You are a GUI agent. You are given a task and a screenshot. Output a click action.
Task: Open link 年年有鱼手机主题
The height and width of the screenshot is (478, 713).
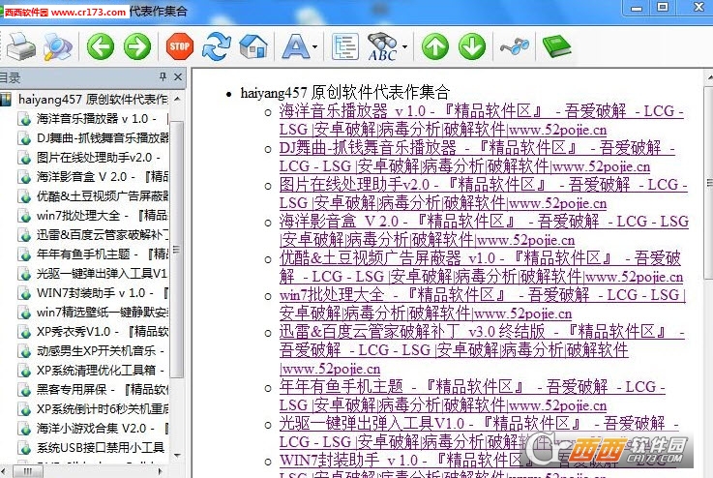tap(472, 397)
